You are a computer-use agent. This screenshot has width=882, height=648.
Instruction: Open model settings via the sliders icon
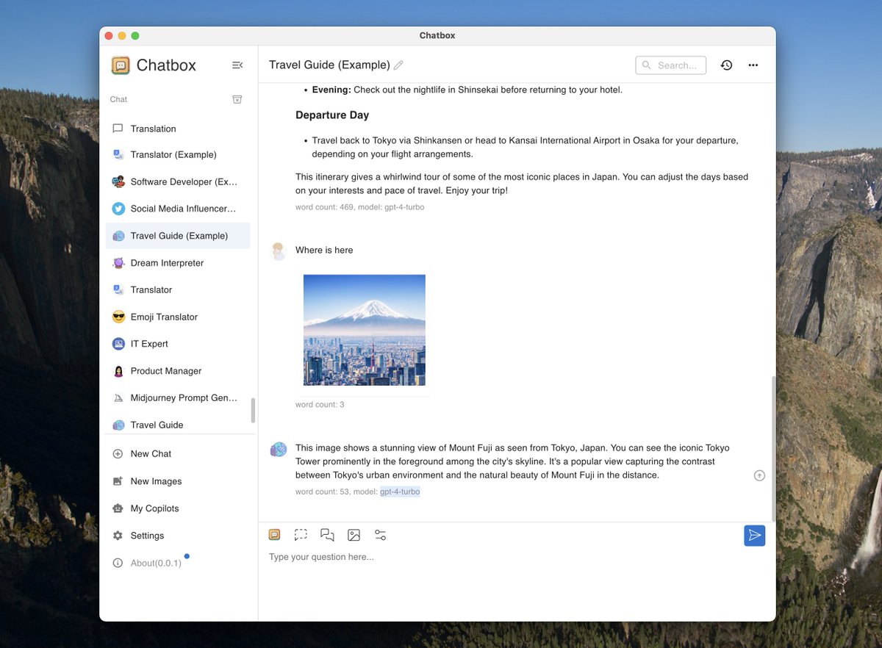(x=380, y=534)
